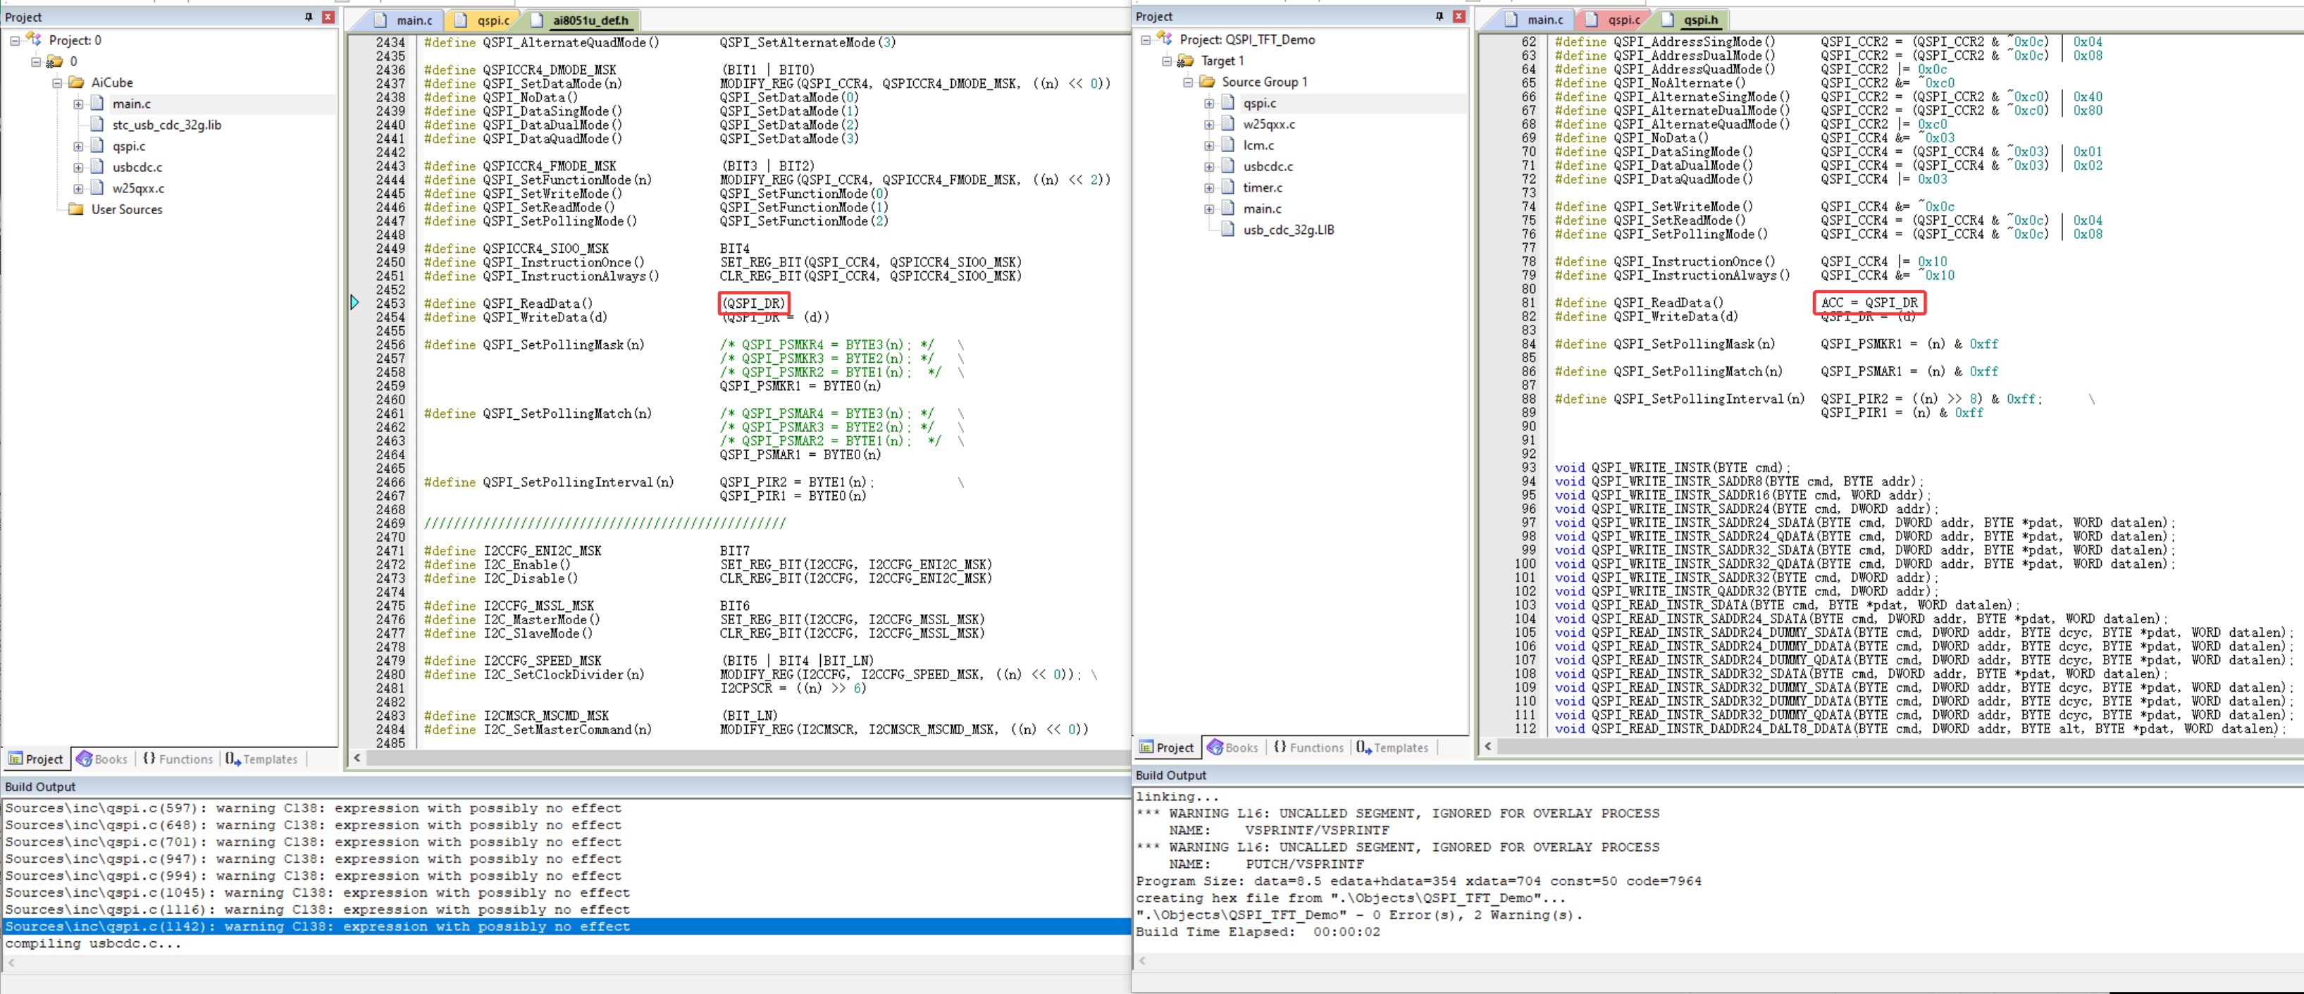The width and height of the screenshot is (2304, 994).
Task: Collapse the Target 1 node
Action: click(x=1166, y=61)
